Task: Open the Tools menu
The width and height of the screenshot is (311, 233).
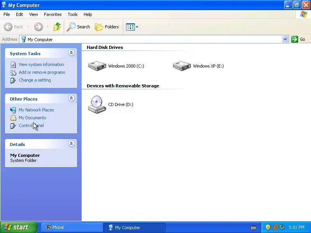Action: [73, 14]
